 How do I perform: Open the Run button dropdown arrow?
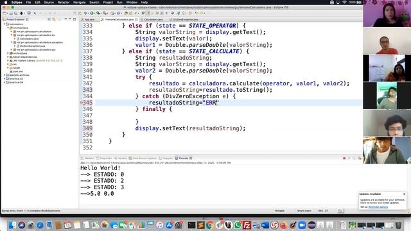coord(95,13)
